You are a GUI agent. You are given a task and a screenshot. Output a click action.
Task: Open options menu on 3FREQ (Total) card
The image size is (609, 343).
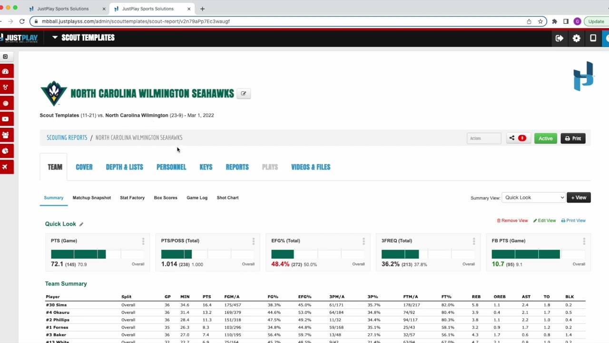pos(473,241)
